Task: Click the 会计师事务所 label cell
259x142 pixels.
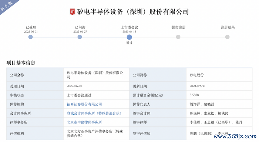Action: 35,113
